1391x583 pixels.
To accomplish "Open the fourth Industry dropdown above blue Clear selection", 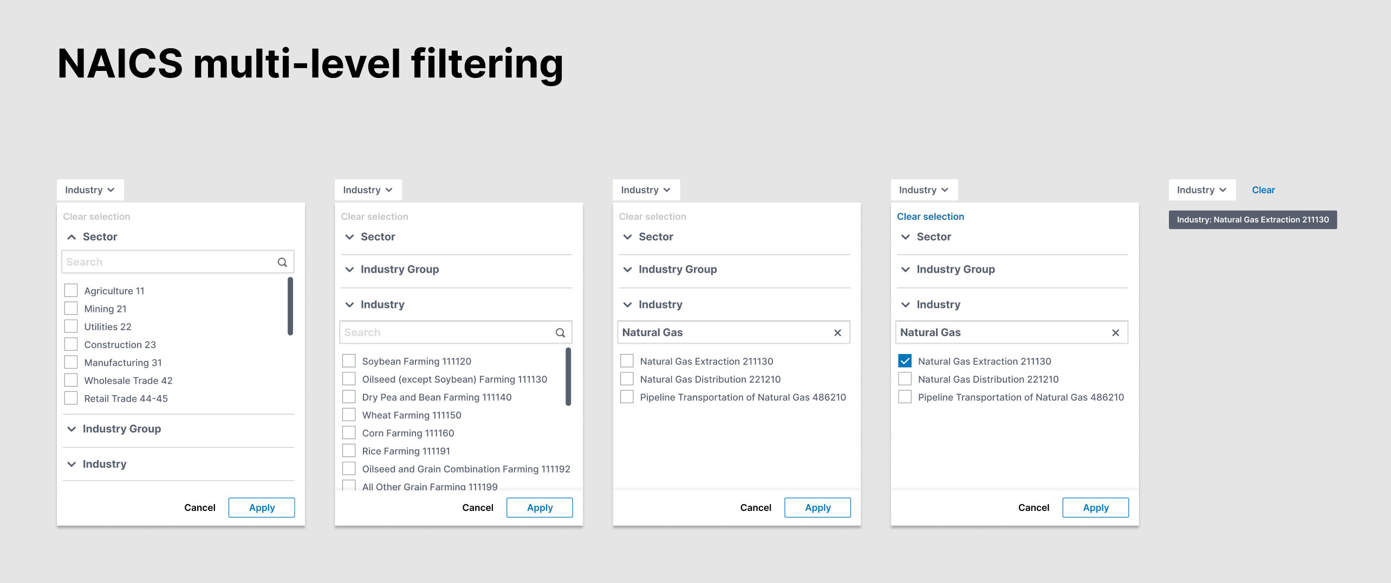I will 924,190.
